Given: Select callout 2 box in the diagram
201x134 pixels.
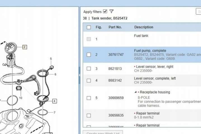Looking at the screenshot, I should 25,47.
